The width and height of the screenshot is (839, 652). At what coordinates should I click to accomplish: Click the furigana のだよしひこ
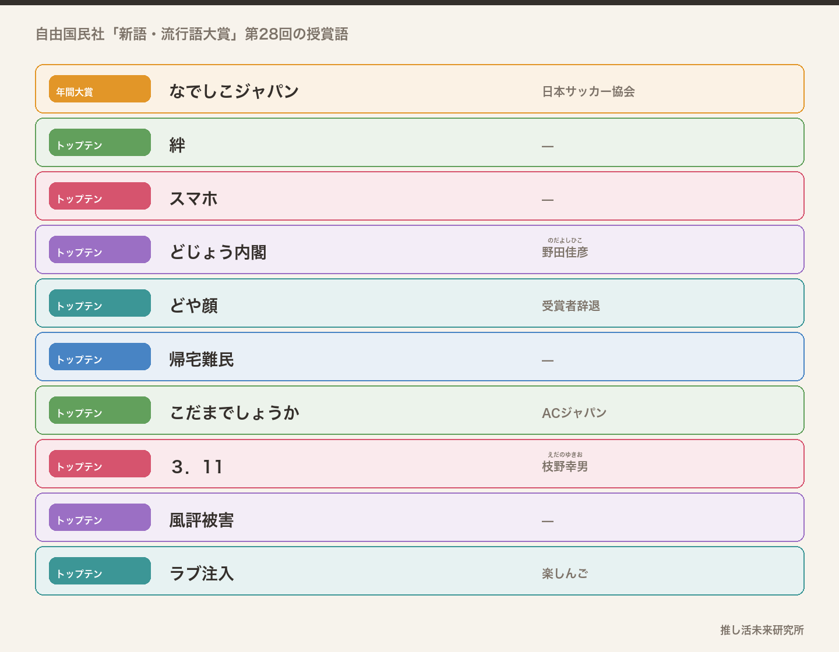(565, 240)
